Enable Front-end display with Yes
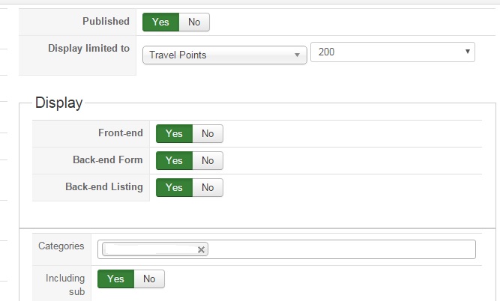 [174, 134]
